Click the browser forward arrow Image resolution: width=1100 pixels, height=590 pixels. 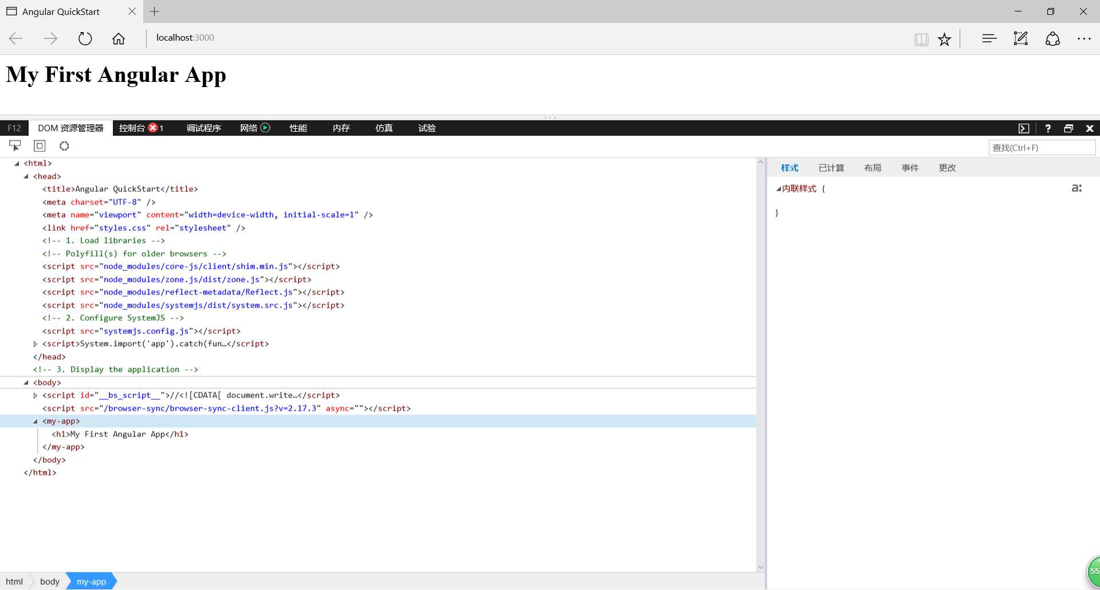pos(50,38)
